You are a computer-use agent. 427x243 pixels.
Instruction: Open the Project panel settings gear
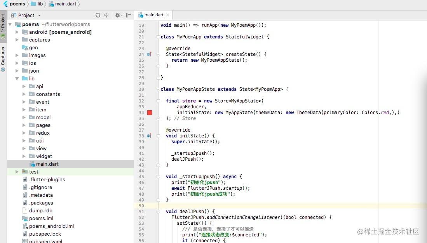pyautogui.click(x=118, y=15)
